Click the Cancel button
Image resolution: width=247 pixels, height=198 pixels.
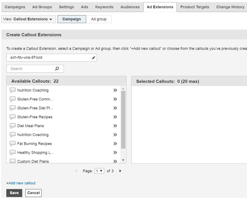[x=33, y=193]
